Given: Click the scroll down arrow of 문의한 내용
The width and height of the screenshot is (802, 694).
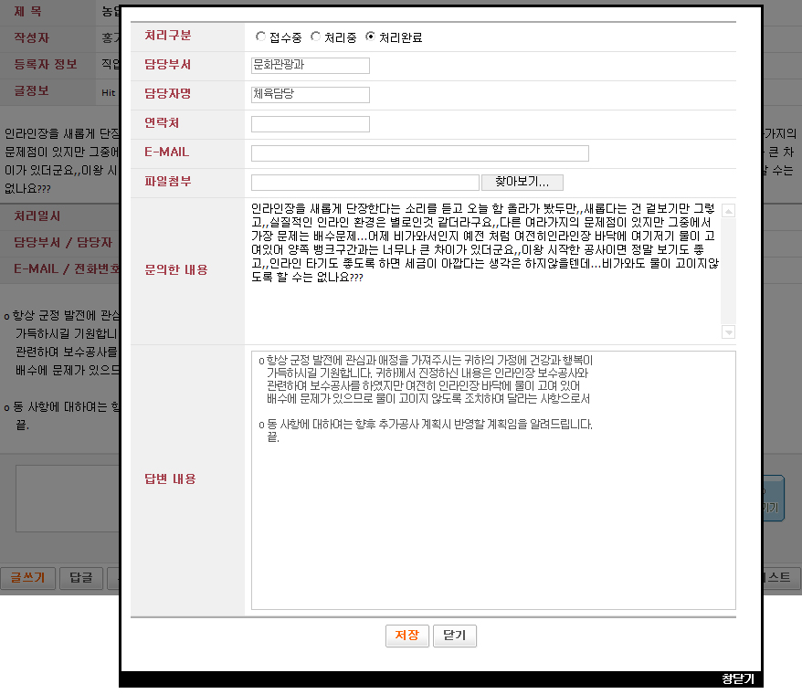Looking at the screenshot, I should 728,332.
